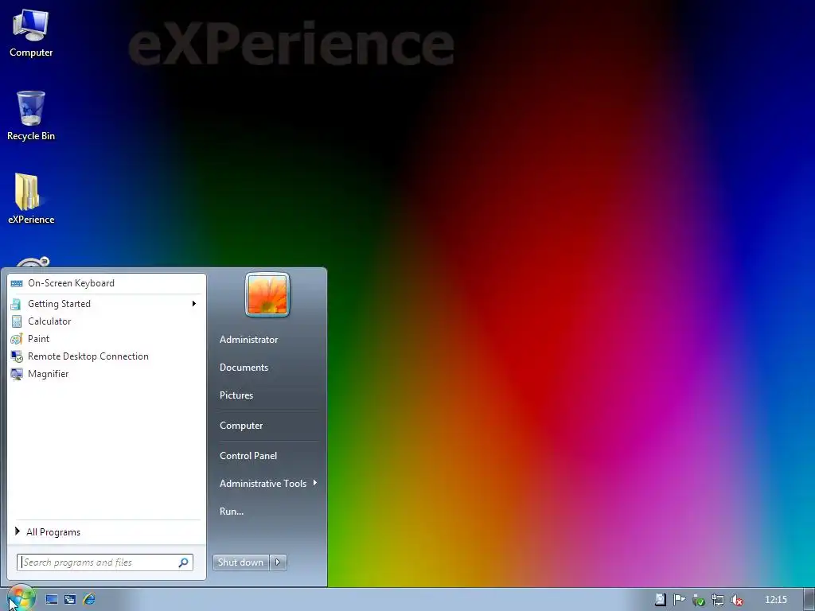Click the muted volume speaker tray icon

pyautogui.click(x=736, y=600)
